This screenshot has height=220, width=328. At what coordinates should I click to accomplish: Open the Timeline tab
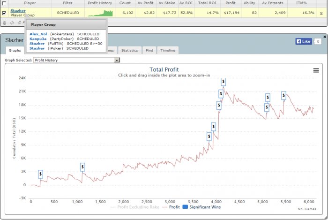click(168, 50)
